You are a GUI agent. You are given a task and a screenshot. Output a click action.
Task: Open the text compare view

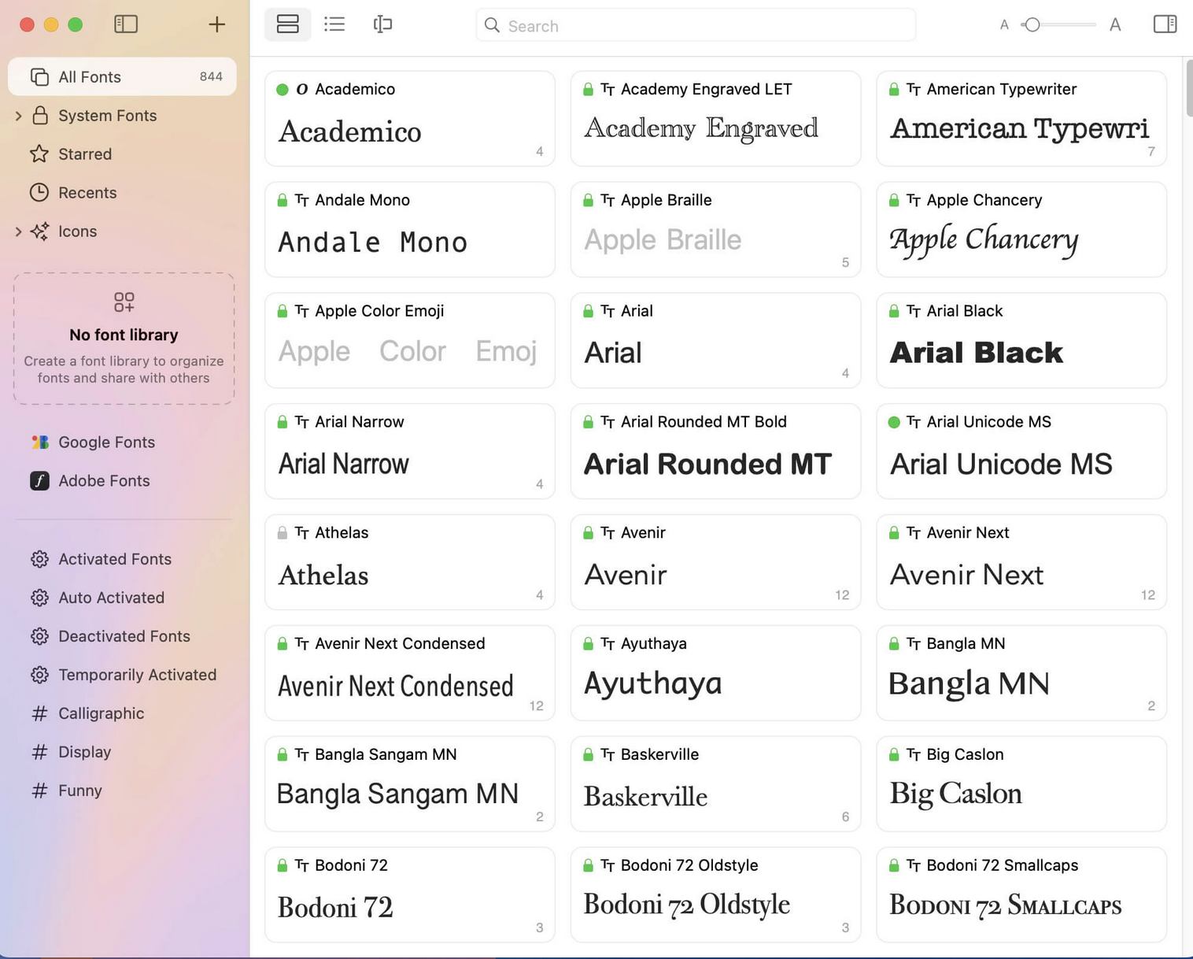pyautogui.click(x=382, y=24)
